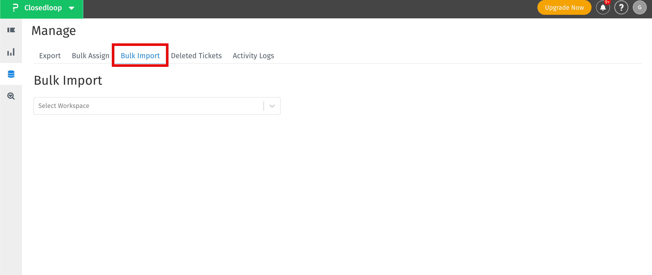Click the 9+ notification count badge
This screenshot has width=652, height=275.
(607, 2)
